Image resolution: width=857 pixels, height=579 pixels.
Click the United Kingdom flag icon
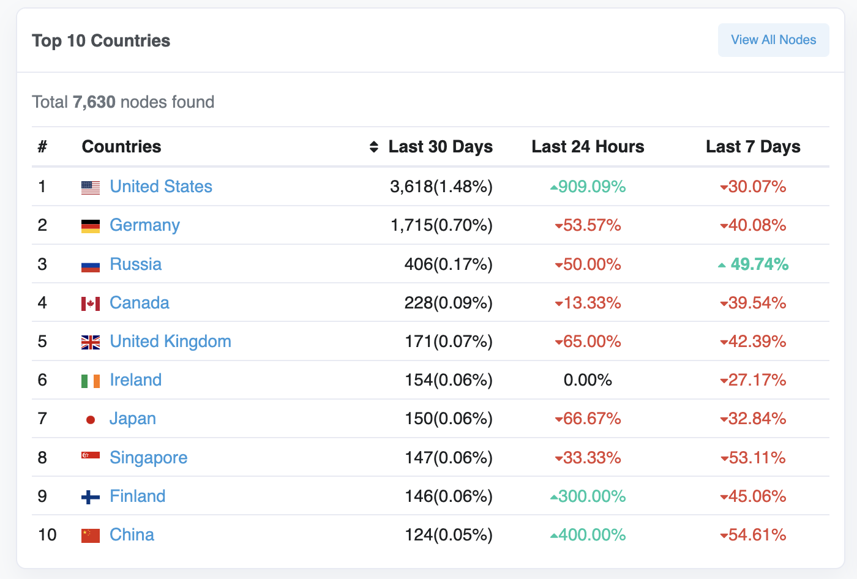(89, 342)
